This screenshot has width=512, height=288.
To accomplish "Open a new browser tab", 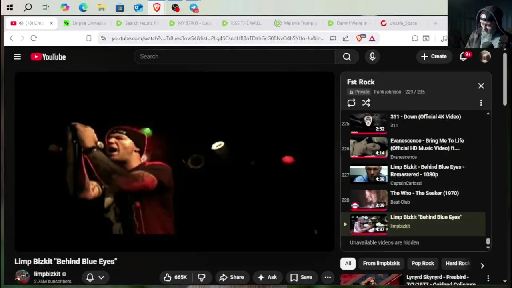I will pos(435,23).
